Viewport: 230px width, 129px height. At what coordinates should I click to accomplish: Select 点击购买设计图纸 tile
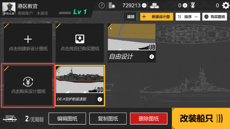click(x=28, y=86)
